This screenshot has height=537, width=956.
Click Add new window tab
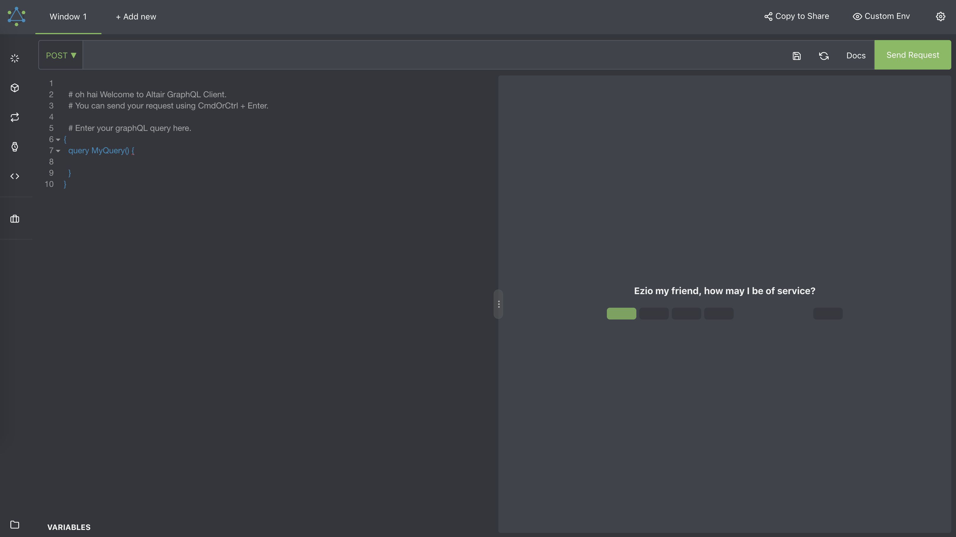[x=136, y=17]
